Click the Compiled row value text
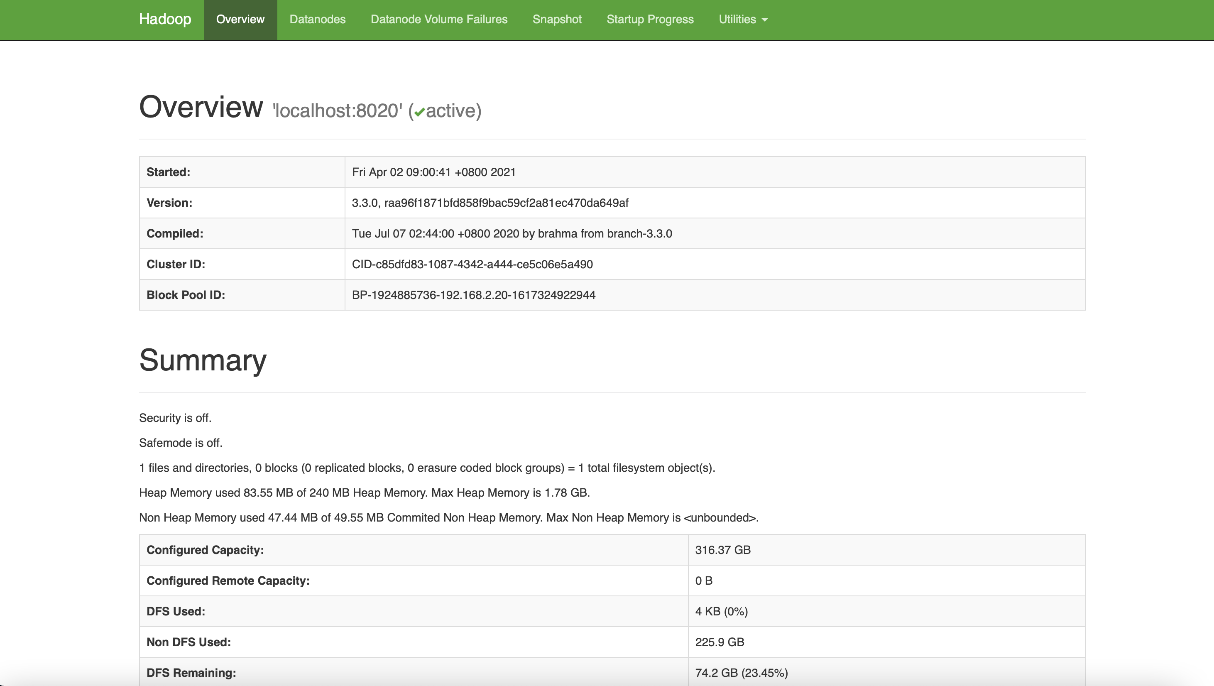1214x686 pixels. click(512, 233)
